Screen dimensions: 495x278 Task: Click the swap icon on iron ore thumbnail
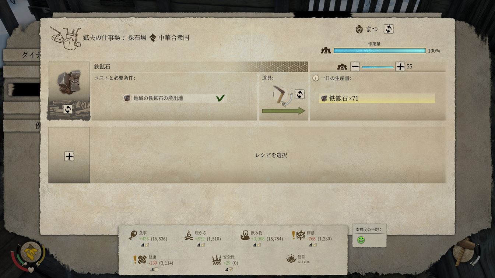click(x=68, y=109)
